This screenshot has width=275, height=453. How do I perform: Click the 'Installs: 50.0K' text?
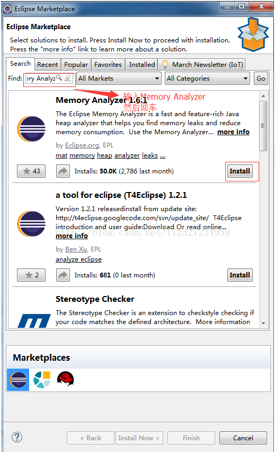[x=95, y=171]
